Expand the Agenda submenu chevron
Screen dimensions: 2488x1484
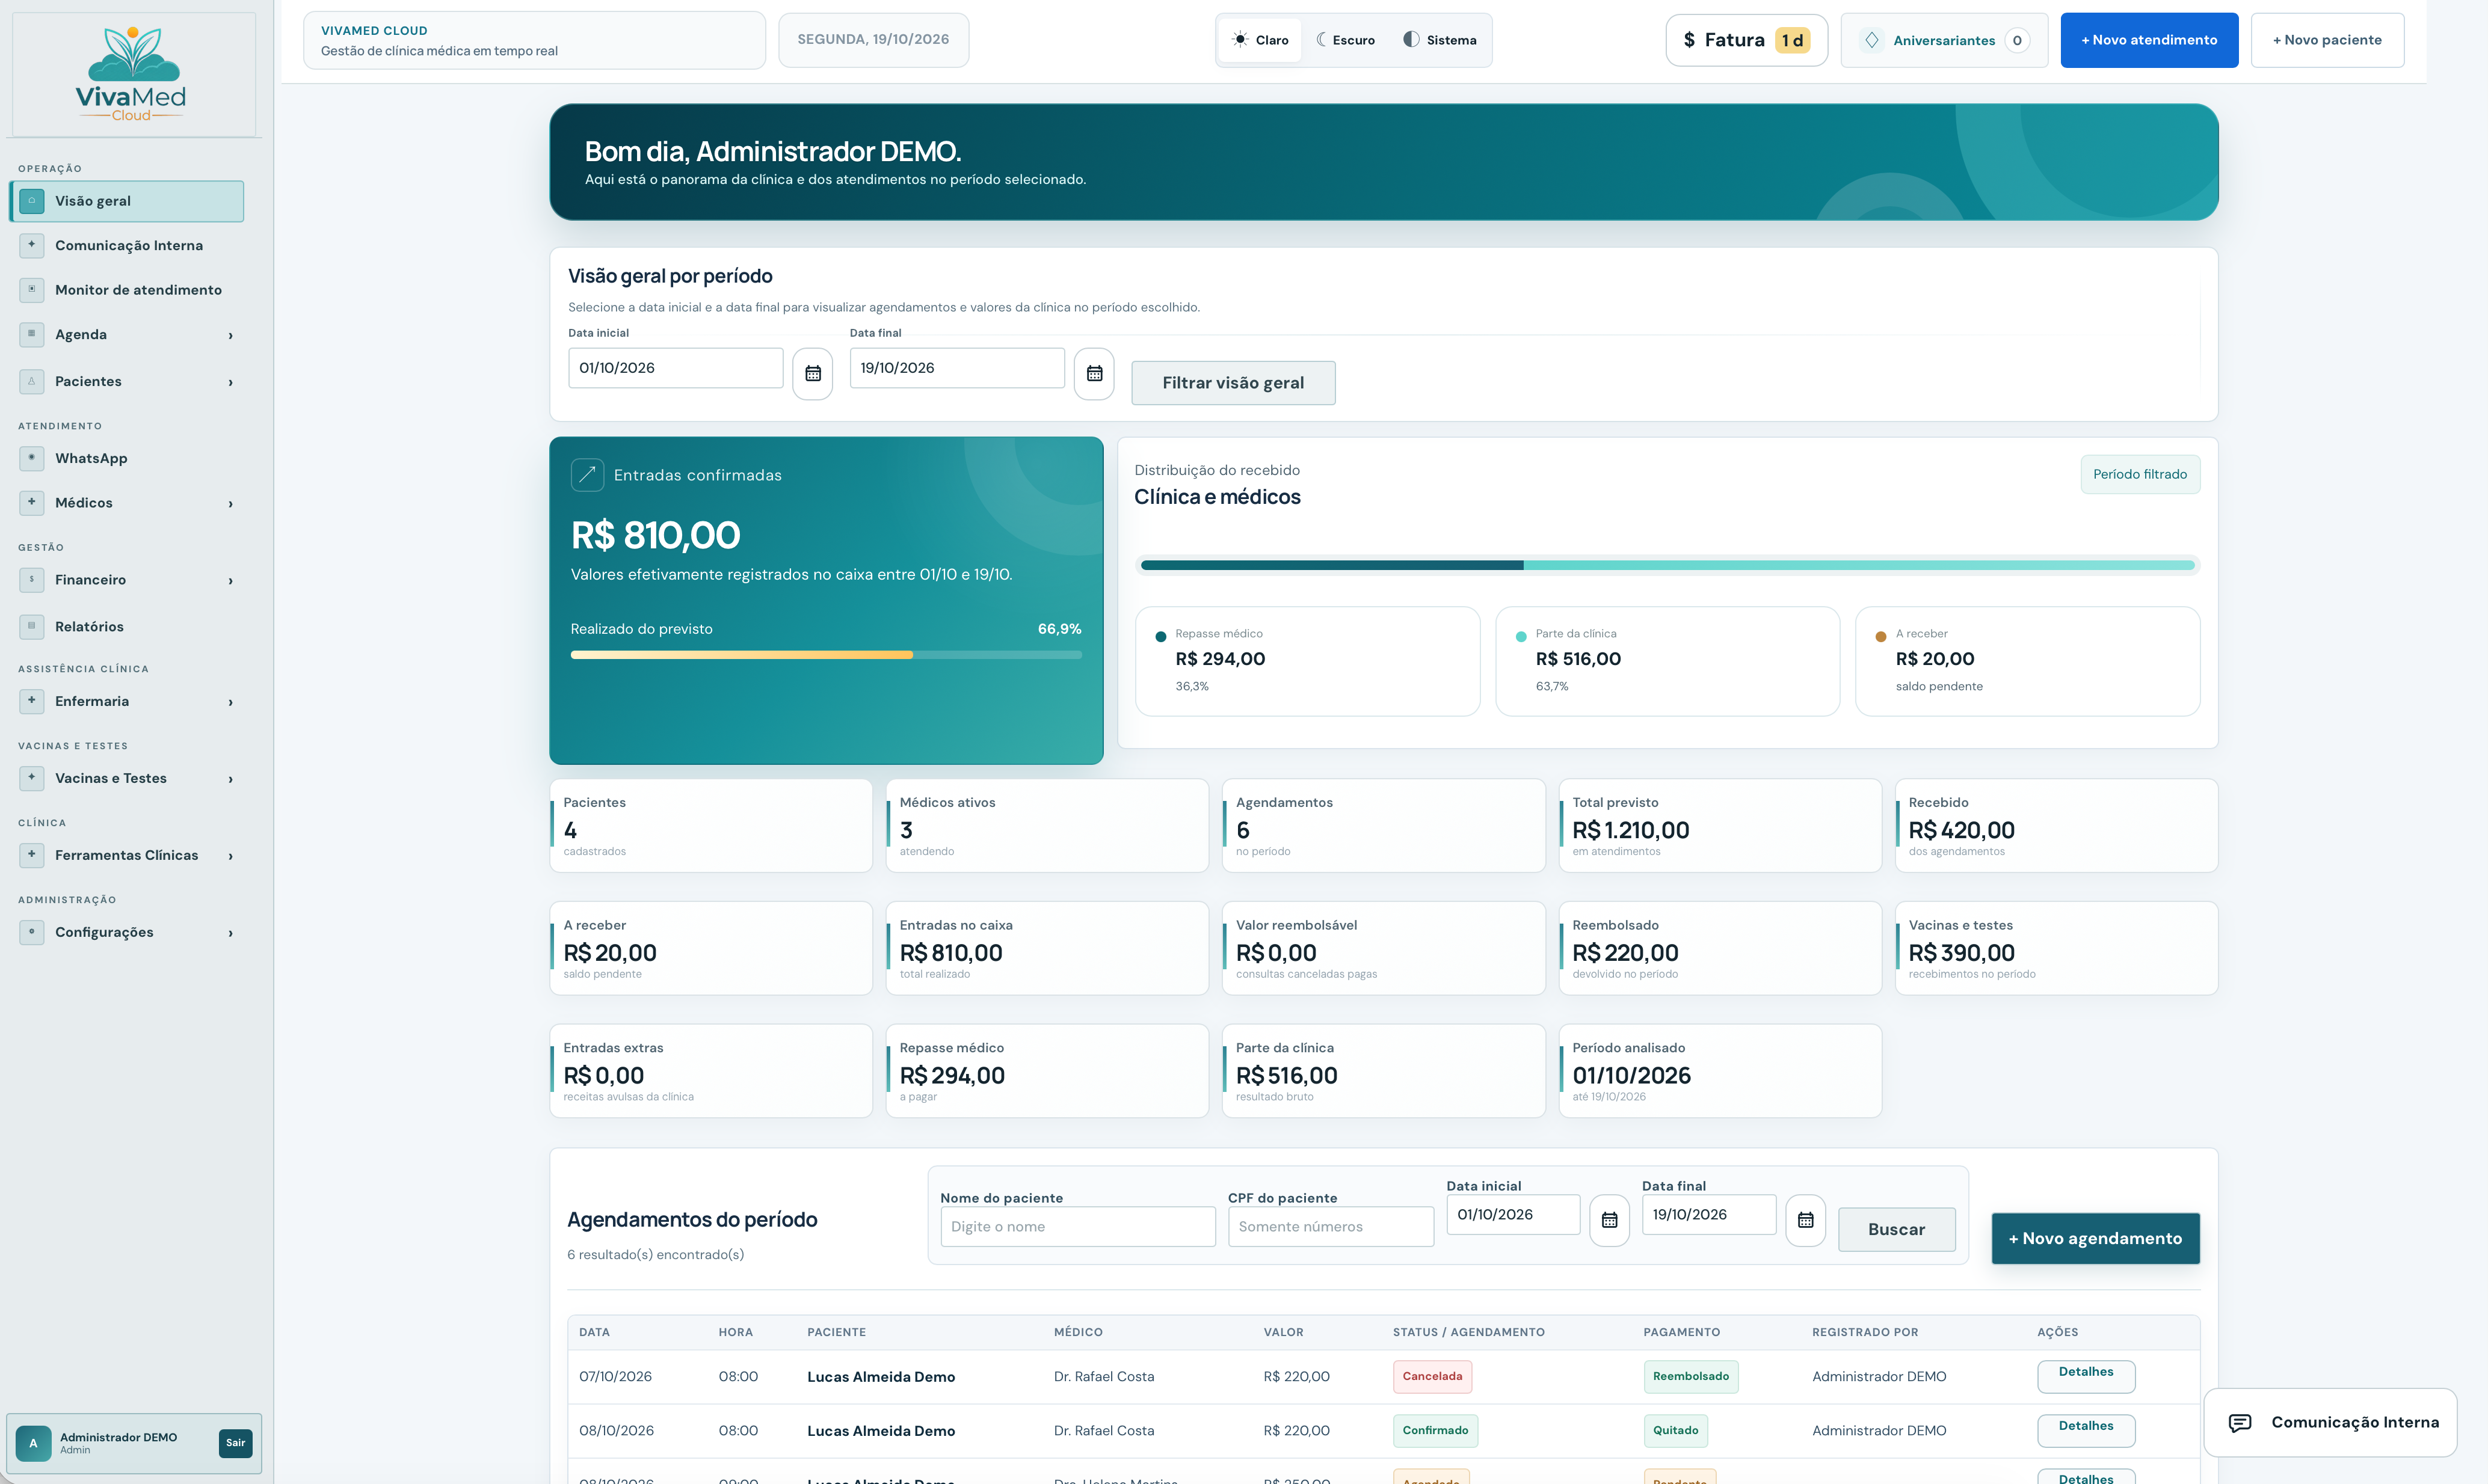click(230, 335)
